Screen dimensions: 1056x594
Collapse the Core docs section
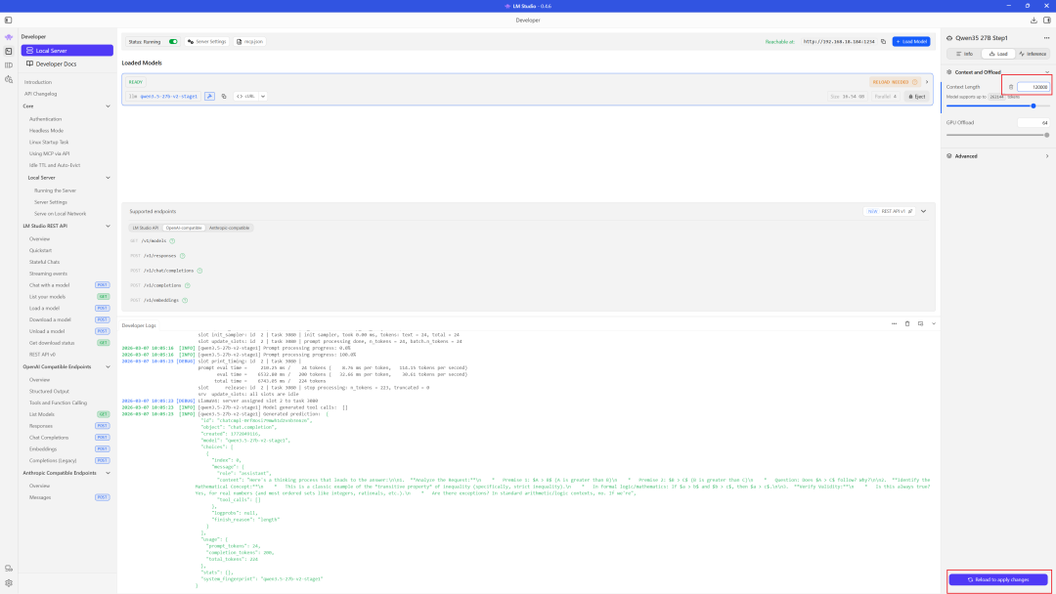tap(109, 106)
